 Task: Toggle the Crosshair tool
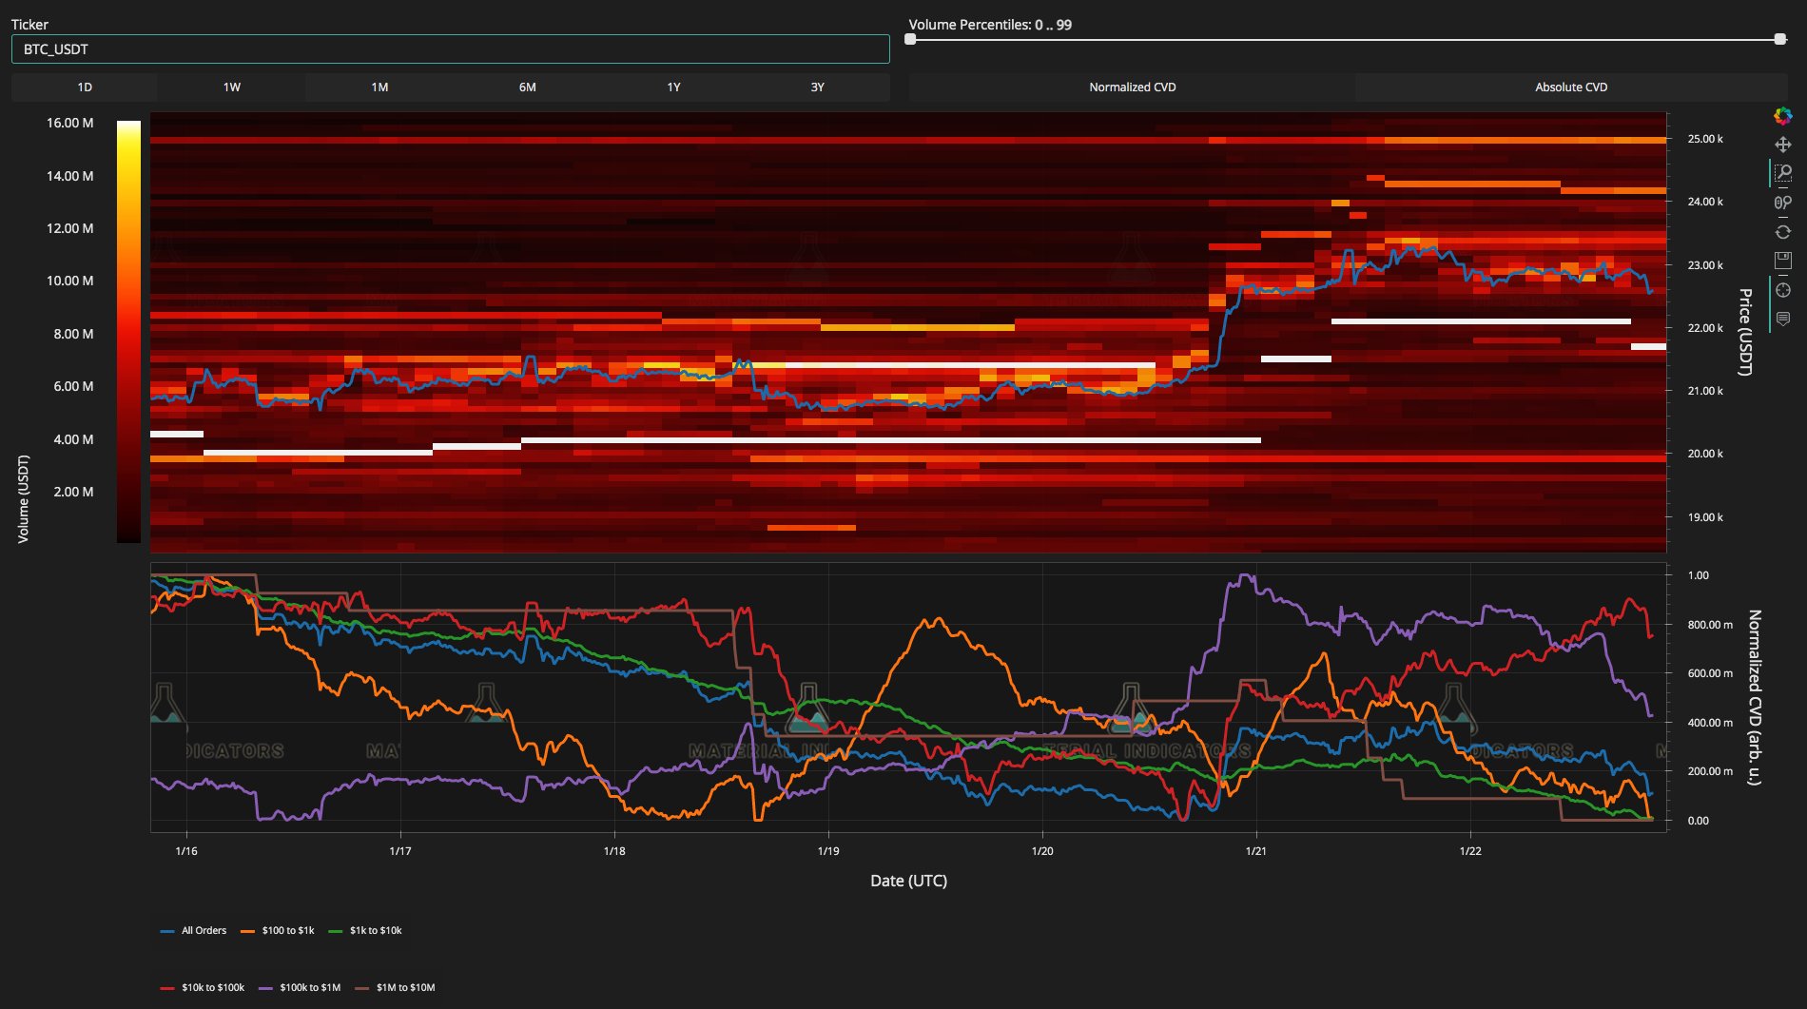[1782, 290]
